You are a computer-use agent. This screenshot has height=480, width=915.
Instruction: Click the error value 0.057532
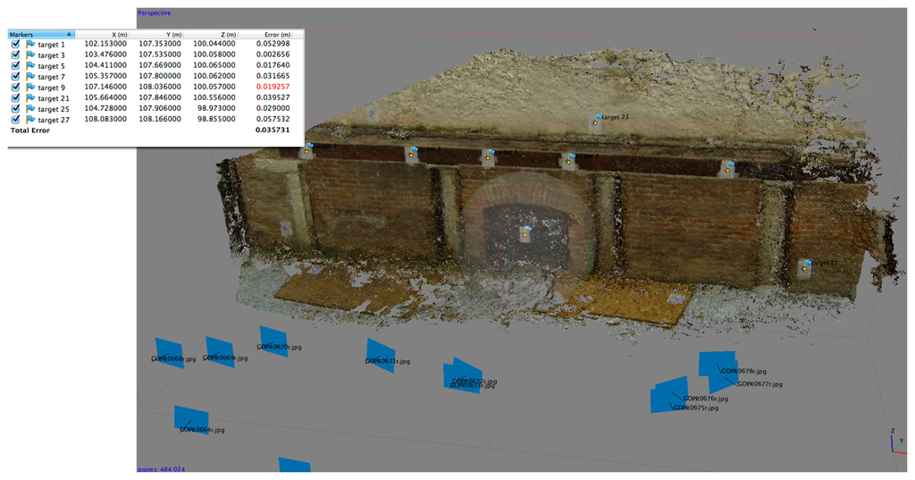tap(273, 119)
